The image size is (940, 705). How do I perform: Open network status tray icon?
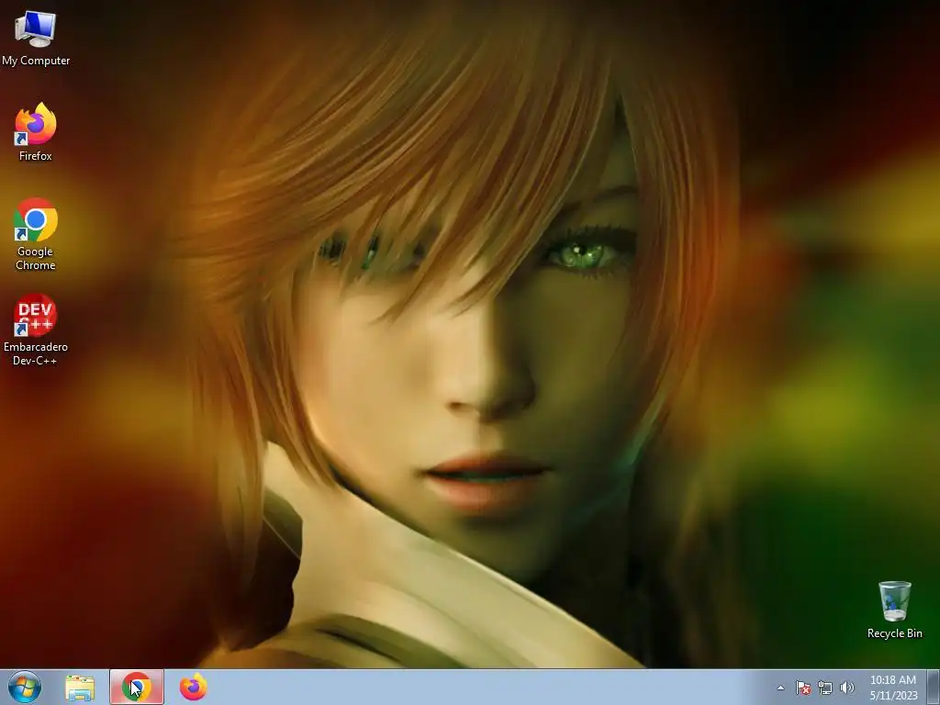tap(825, 688)
